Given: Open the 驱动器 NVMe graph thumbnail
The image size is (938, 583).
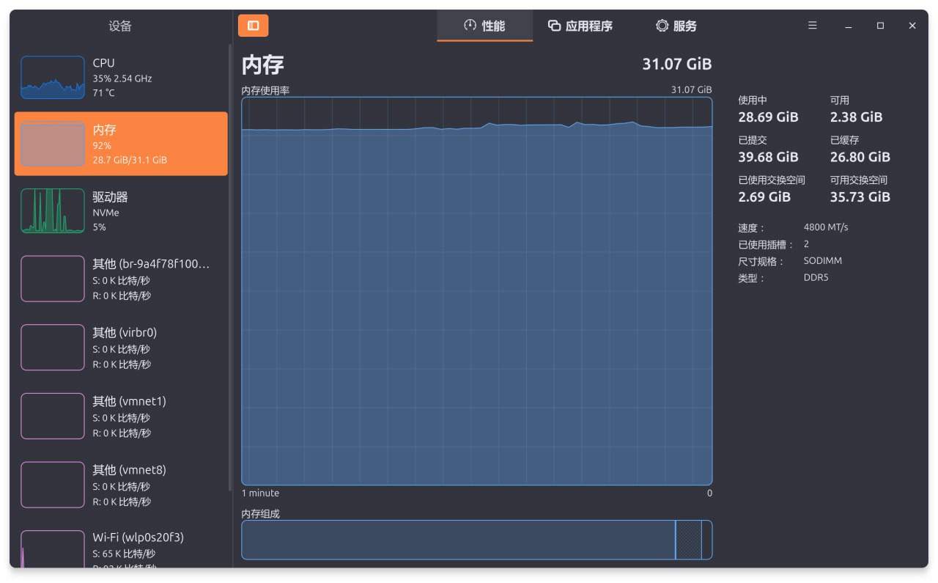Looking at the screenshot, I should [x=53, y=211].
